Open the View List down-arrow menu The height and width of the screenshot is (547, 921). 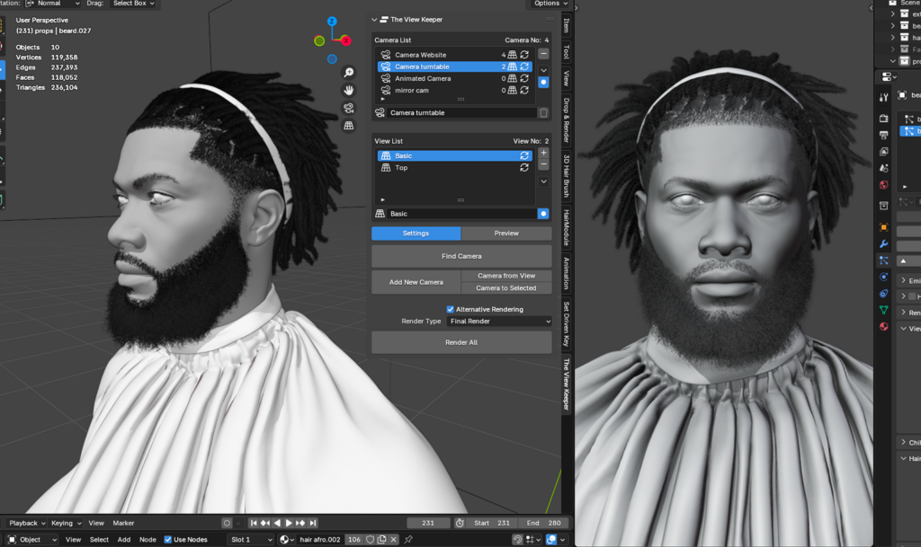(x=544, y=181)
